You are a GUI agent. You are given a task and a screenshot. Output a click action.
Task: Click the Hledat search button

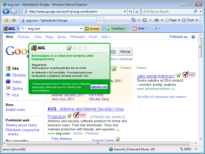coord(125,52)
